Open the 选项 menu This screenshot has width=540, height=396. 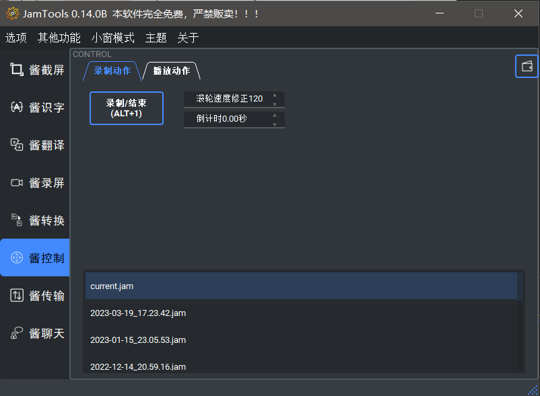16,38
